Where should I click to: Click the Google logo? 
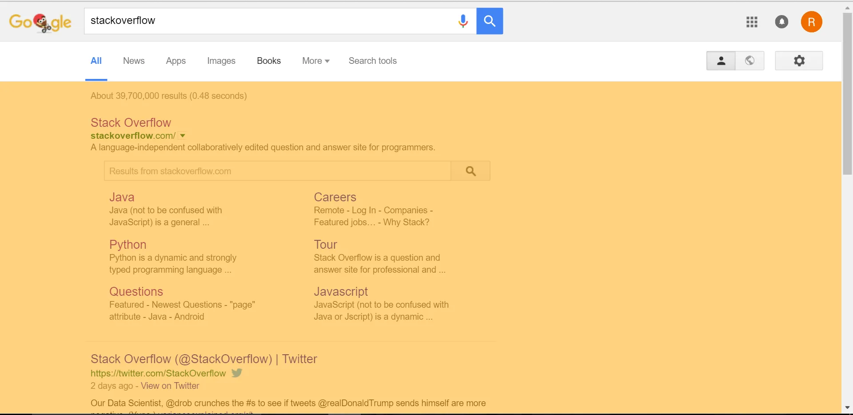tap(40, 22)
